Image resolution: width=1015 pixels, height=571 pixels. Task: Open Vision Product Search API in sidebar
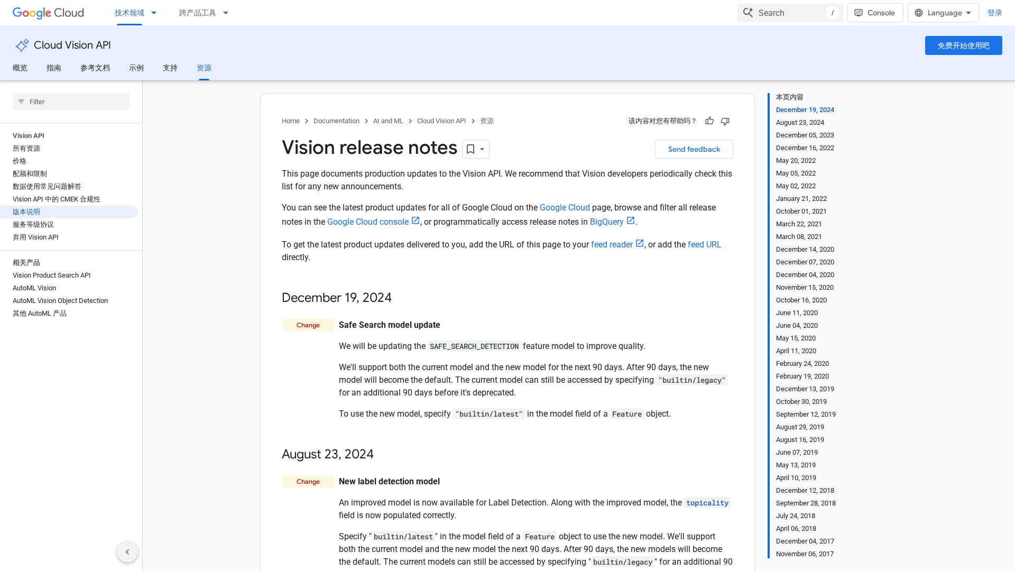click(52, 275)
